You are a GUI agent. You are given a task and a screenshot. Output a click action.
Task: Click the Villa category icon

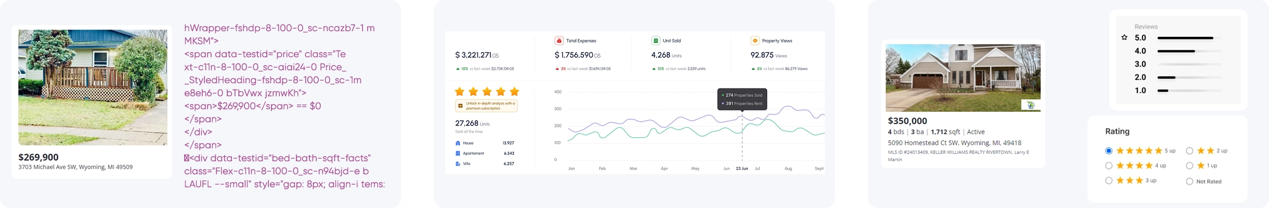(458, 164)
